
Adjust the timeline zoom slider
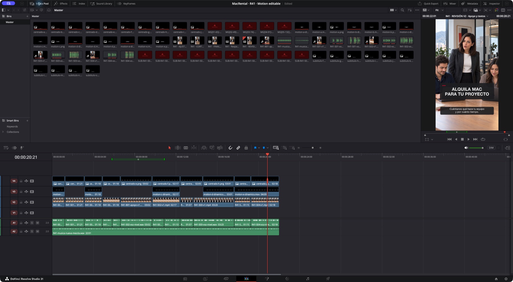tap(310, 148)
